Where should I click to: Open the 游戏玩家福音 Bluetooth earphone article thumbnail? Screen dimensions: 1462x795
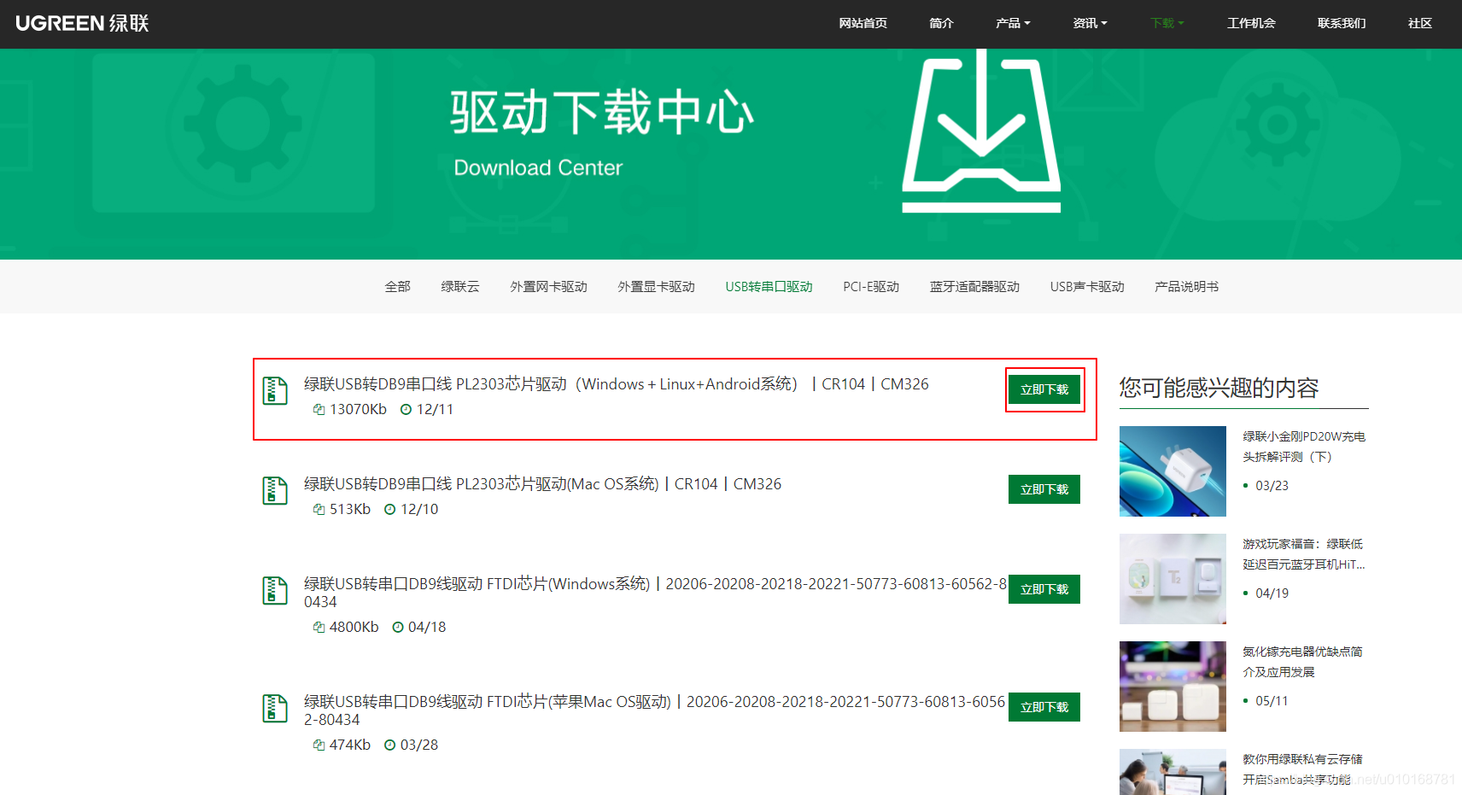click(1173, 579)
